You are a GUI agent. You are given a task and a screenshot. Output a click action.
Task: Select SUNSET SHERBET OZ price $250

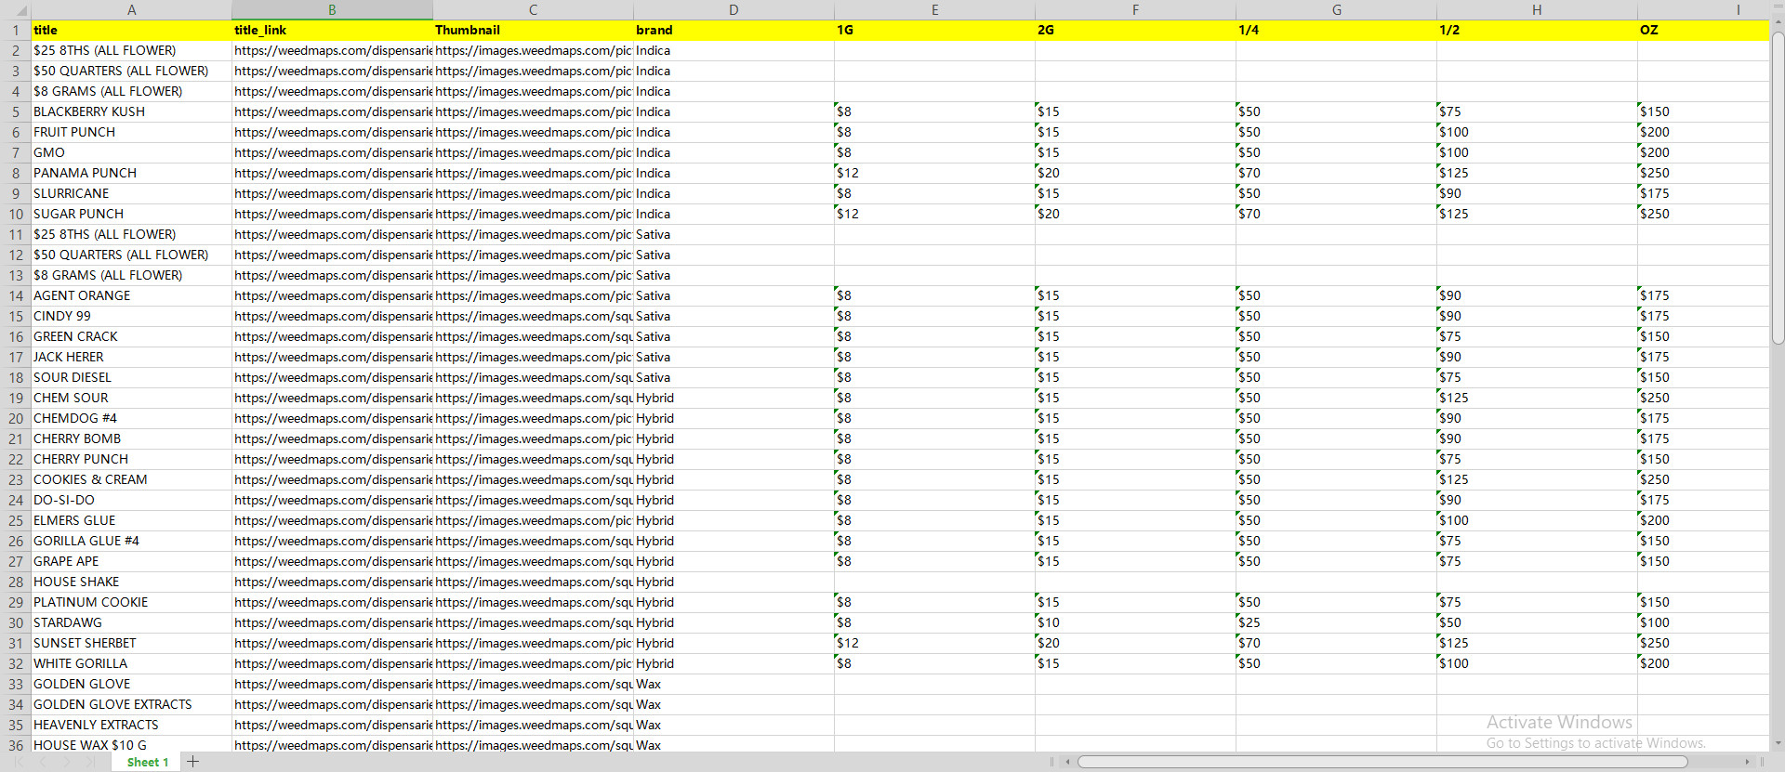coord(1703,643)
